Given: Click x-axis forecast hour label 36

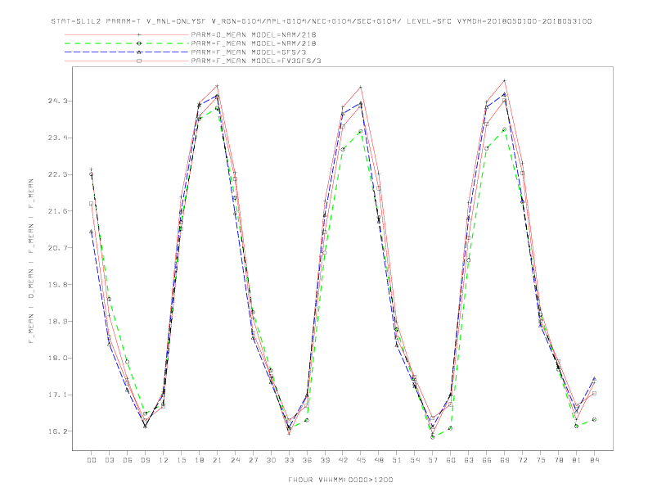Looking at the screenshot, I should (307, 460).
